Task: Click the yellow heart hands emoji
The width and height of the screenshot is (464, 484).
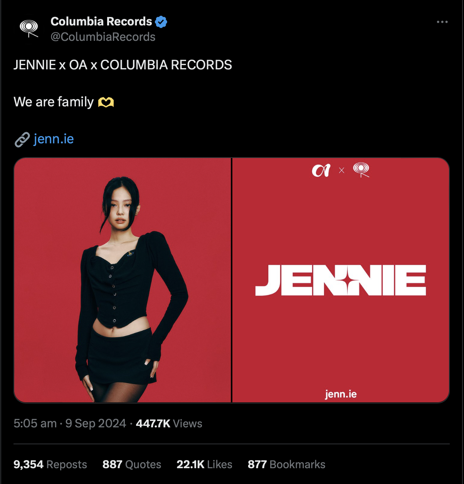Action: point(106,102)
